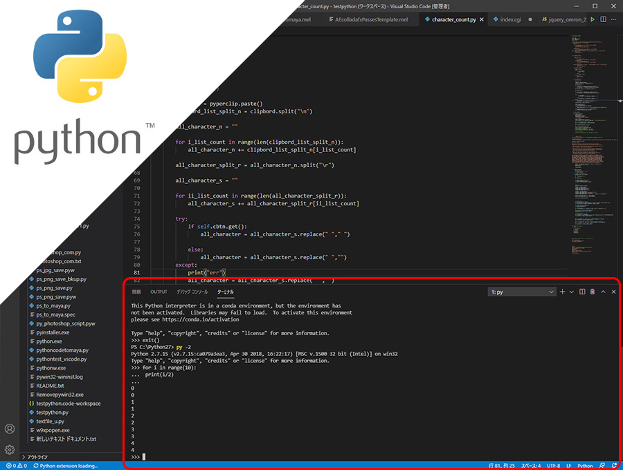The image size is (623, 470).
Task: Open testpython.py in explorer
Action: [52, 413]
